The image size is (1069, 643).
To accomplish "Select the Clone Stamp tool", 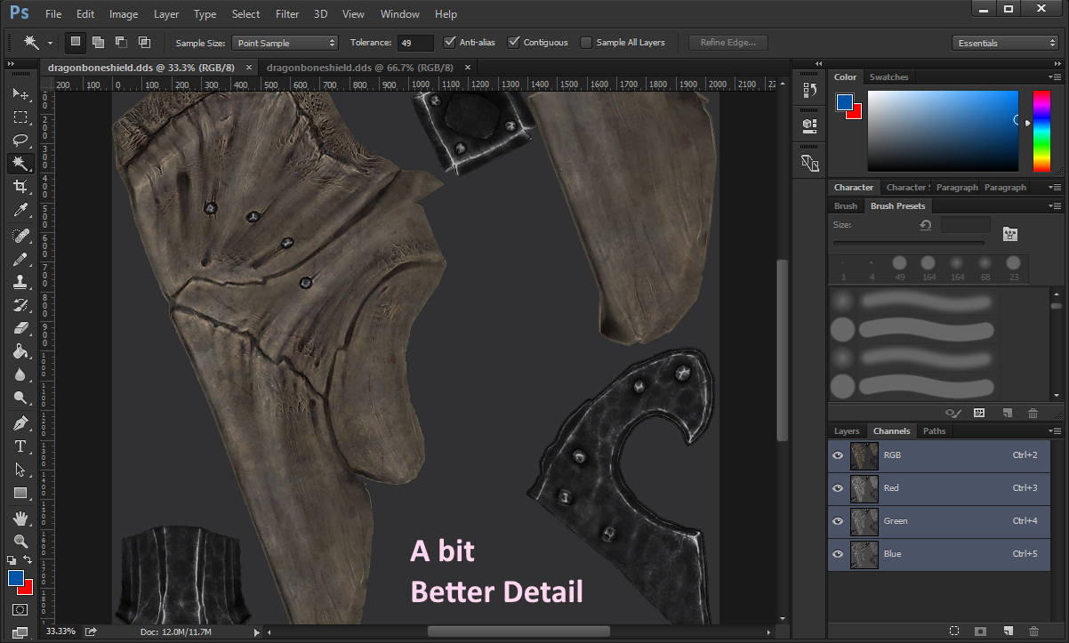I will pyautogui.click(x=20, y=282).
